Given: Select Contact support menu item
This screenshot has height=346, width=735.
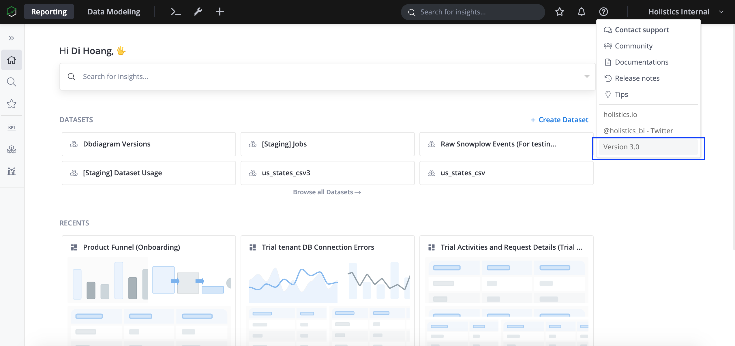Looking at the screenshot, I should pyautogui.click(x=648, y=30).
